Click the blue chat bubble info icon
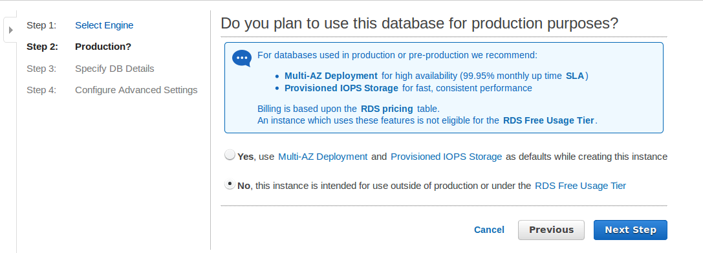This screenshot has height=253, width=703. tap(242, 58)
